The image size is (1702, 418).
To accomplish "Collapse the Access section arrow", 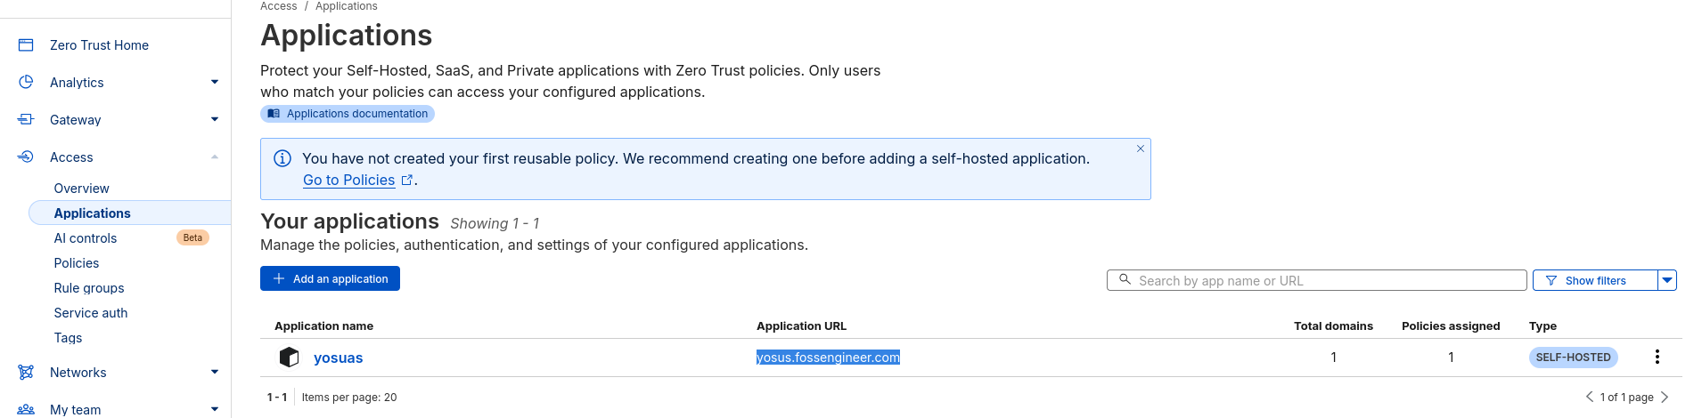I will (214, 157).
